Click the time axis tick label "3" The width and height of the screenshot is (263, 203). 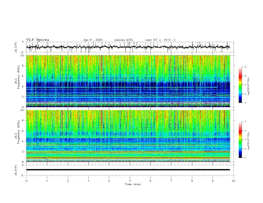(88, 181)
